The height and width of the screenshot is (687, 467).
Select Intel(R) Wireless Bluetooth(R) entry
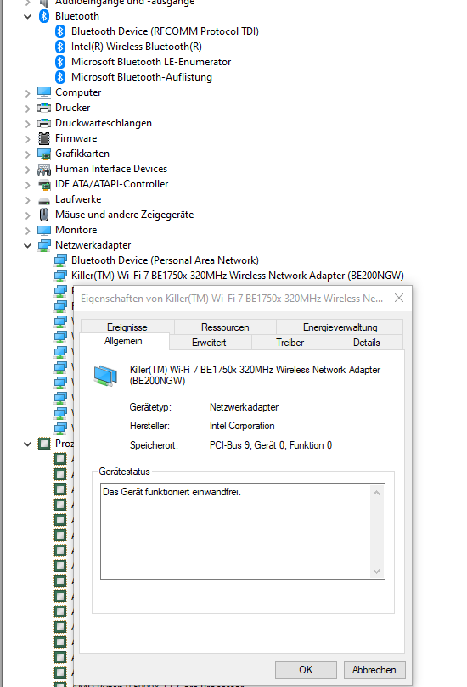click(x=137, y=47)
